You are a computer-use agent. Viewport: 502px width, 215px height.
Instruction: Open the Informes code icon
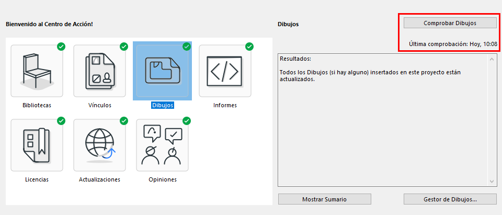[x=225, y=71]
